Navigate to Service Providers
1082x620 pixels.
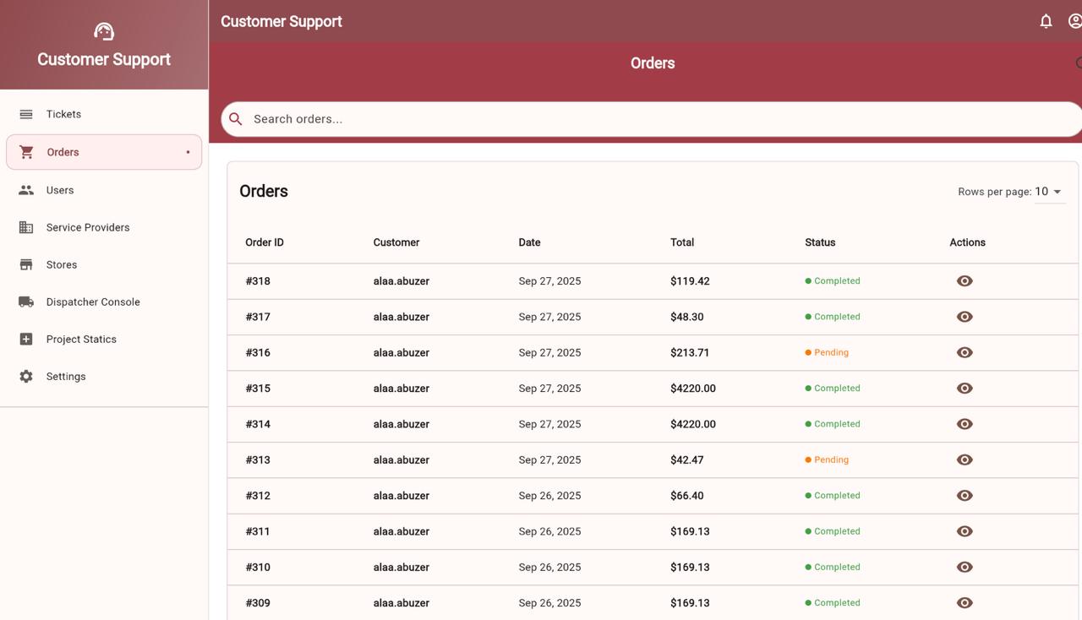pos(88,227)
